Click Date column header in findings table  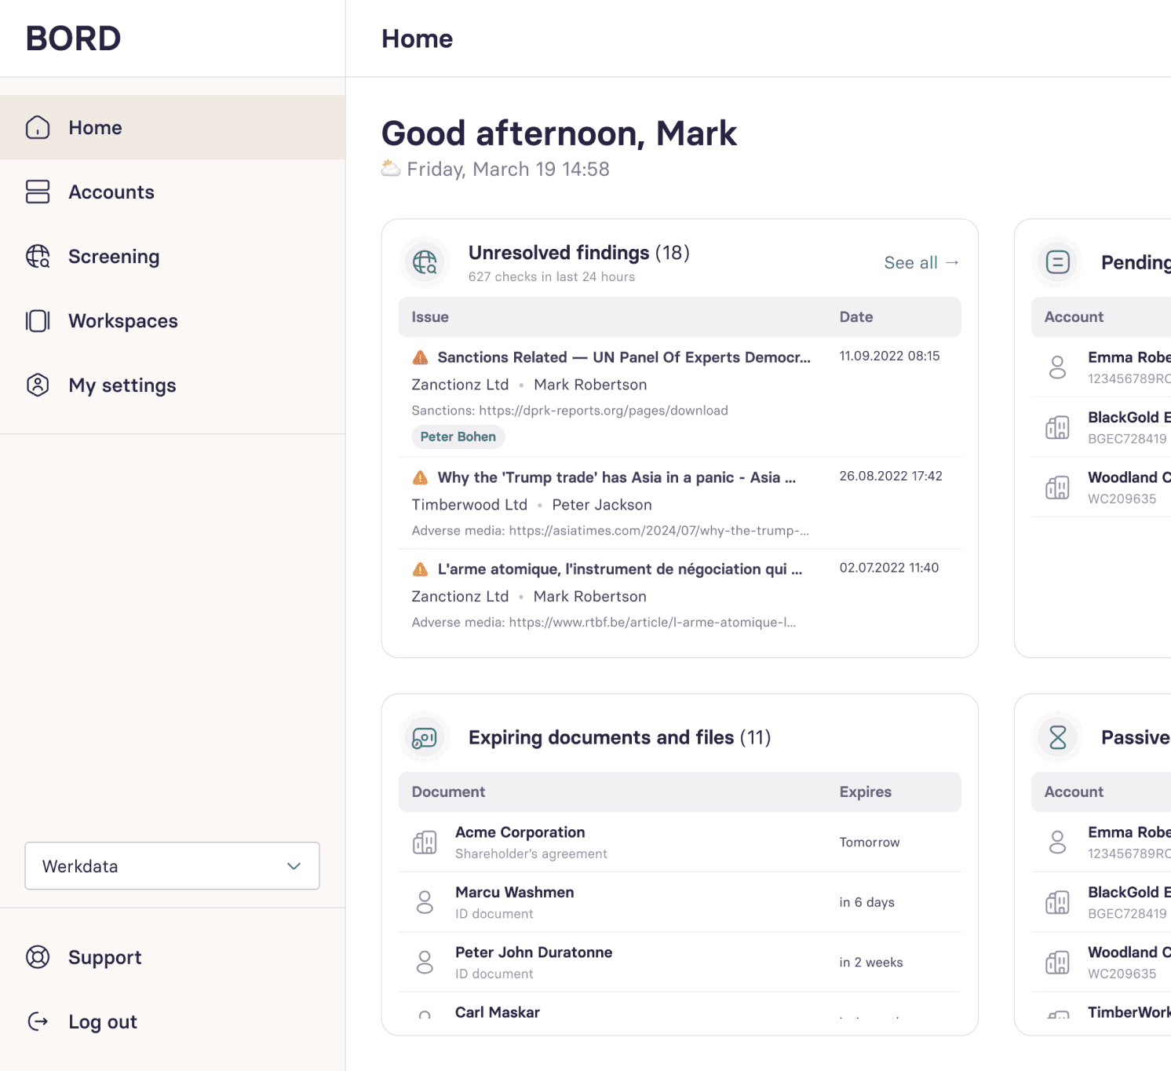pyautogui.click(x=856, y=317)
